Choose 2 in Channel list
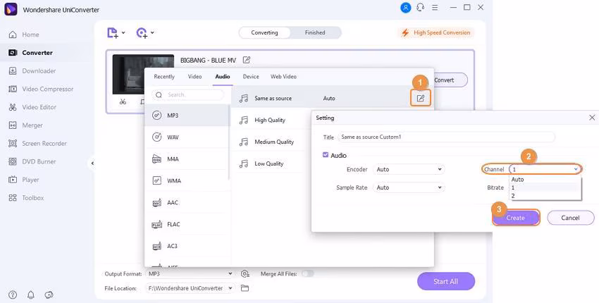 tap(545, 196)
